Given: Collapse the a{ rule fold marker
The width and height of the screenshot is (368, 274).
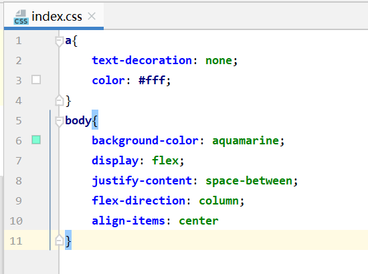Looking at the screenshot, I should pyautogui.click(x=59, y=41).
